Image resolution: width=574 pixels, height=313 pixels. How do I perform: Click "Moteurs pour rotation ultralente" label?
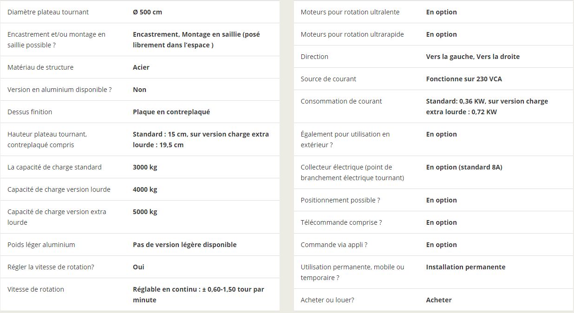[350, 12]
